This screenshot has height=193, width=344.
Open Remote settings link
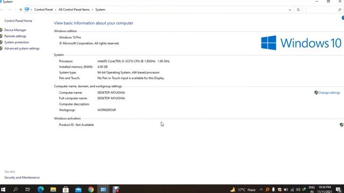(x=15, y=36)
